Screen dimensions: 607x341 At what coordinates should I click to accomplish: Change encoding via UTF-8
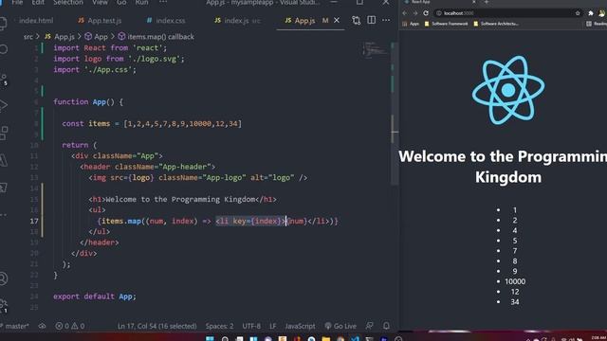tap(251, 326)
